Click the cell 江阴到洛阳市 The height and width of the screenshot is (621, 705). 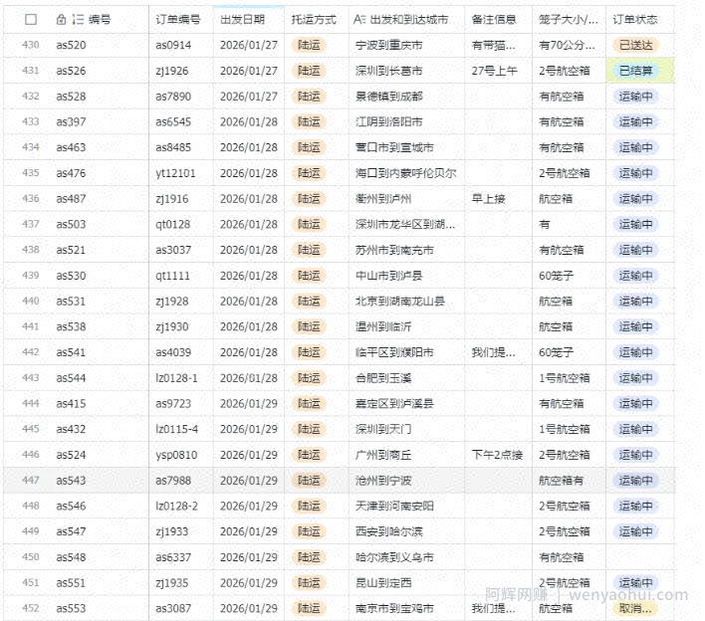coord(389,121)
